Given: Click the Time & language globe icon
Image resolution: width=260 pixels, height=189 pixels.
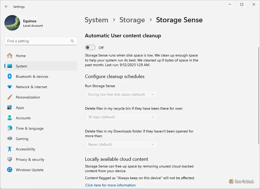Looking at the screenshot, I should 10,128.
